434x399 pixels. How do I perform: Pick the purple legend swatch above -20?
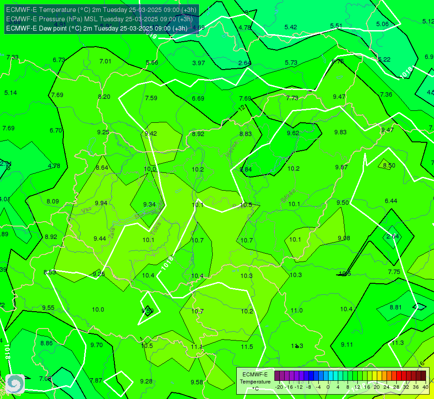(277, 376)
